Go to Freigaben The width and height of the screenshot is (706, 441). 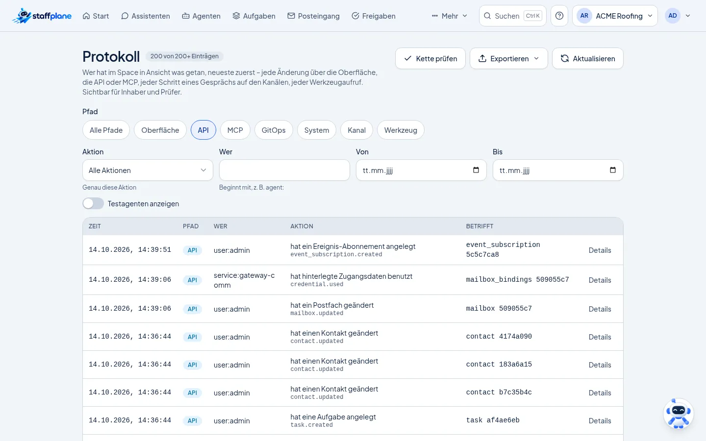[x=374, y=16]
